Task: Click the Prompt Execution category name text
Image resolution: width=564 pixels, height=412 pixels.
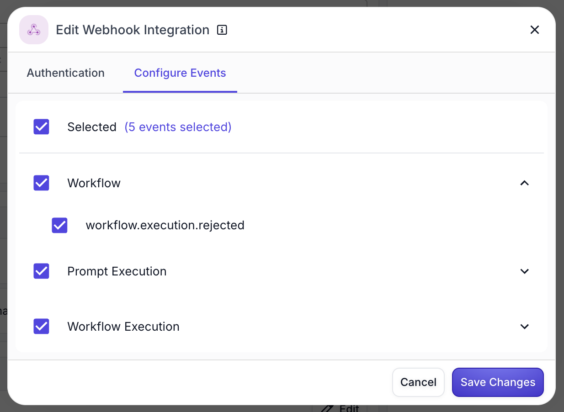Action: pyautogui.click(x=117, y=271)
